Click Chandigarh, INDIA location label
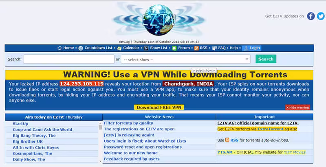This screenshot has width=326, height=167. [x=189, y=84]
